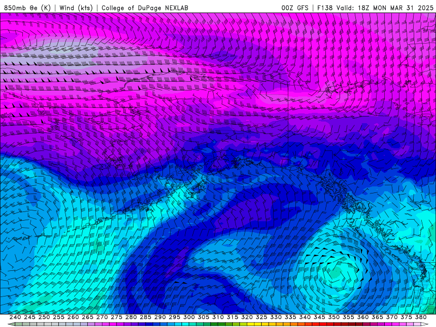Click the 320 color scale label

[247, 317]
